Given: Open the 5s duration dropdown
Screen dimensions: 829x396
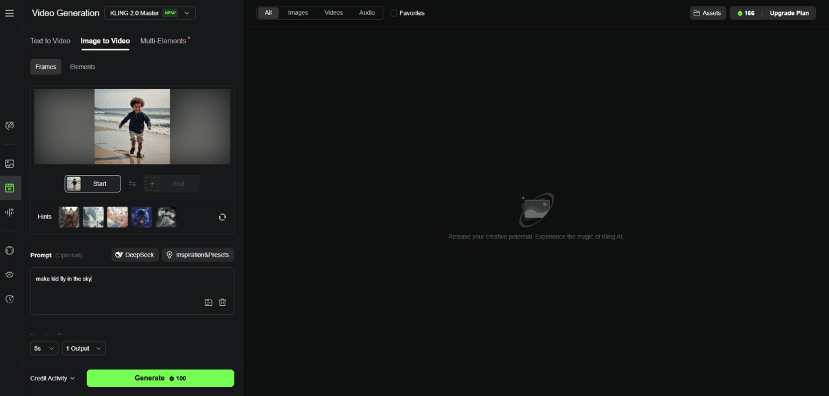Looking at the screenshot, I should (44, 349).
